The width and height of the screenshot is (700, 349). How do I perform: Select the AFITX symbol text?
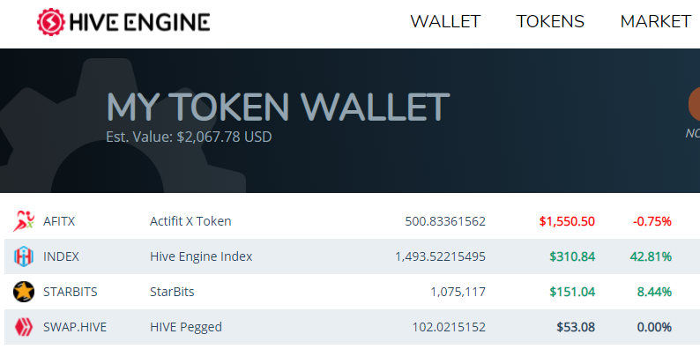(x=59, y=221)
